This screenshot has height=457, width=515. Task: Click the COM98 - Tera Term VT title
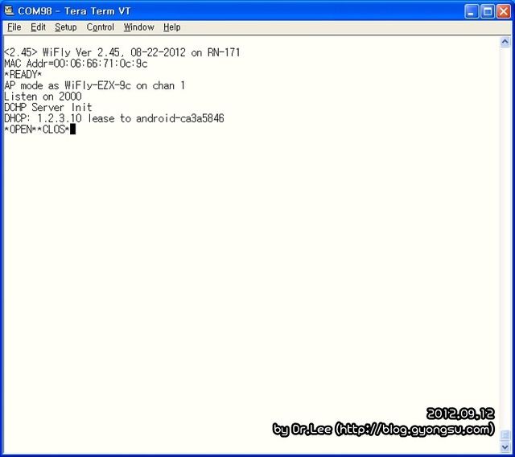pyautogui.click(x=74, y=11)
